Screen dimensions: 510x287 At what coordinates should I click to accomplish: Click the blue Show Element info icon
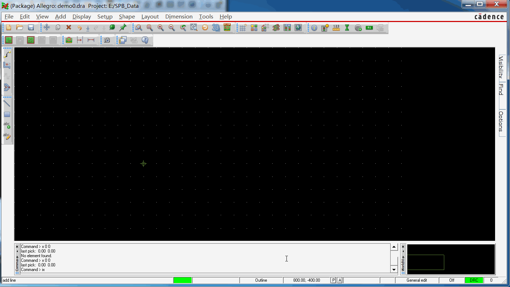click(314, 28)
